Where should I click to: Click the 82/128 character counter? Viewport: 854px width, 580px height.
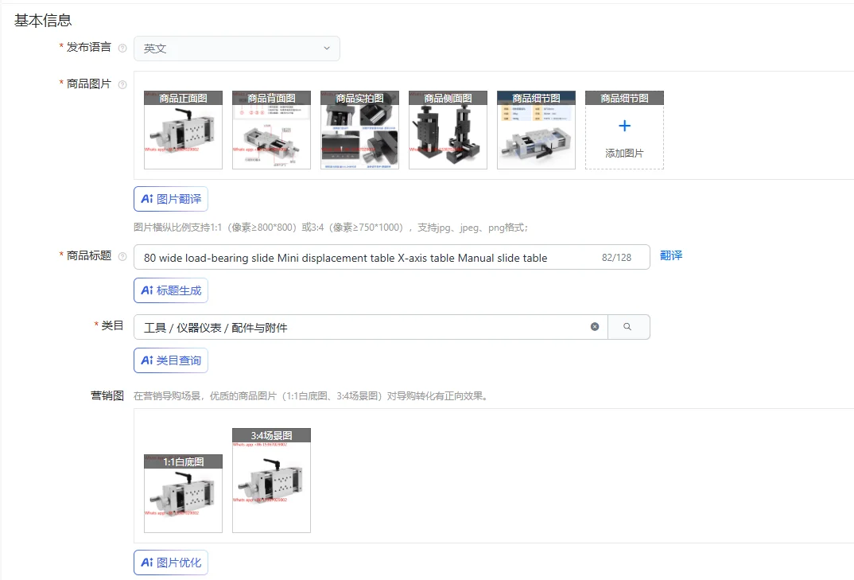pos(616,258)
